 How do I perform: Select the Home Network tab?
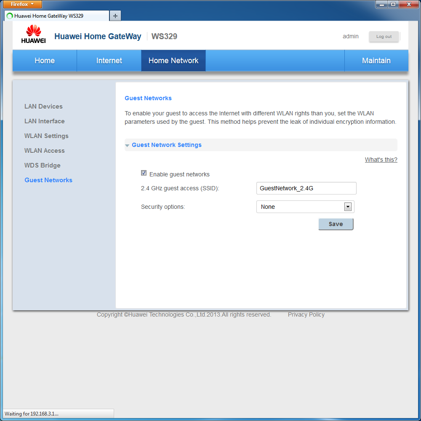coord(173,60)
